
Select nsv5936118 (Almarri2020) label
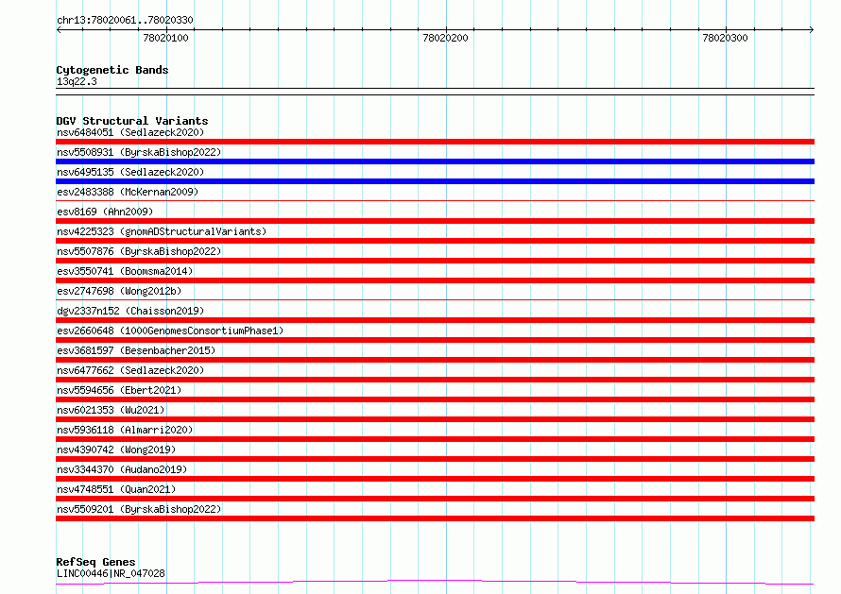[x=125, y=430]
